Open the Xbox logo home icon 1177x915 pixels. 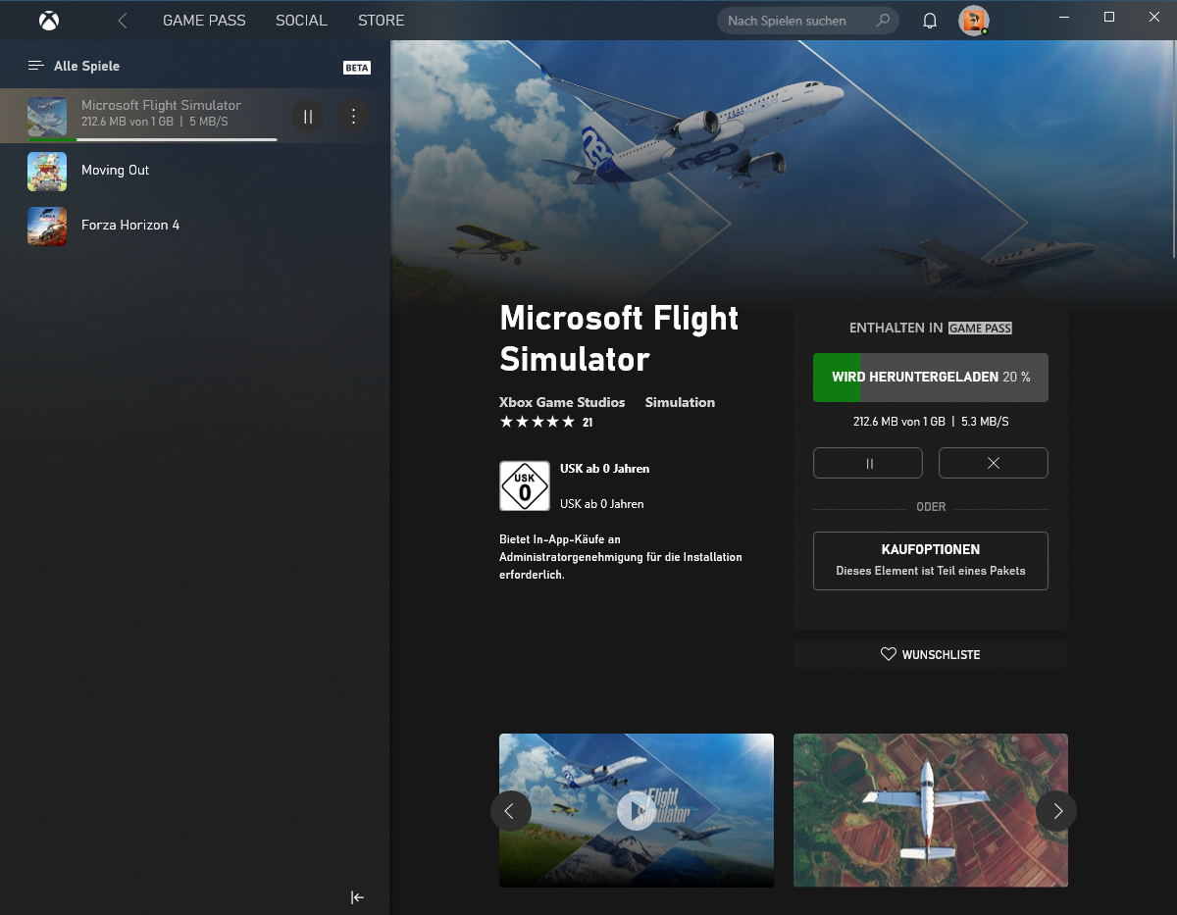[x=49, y=21]
